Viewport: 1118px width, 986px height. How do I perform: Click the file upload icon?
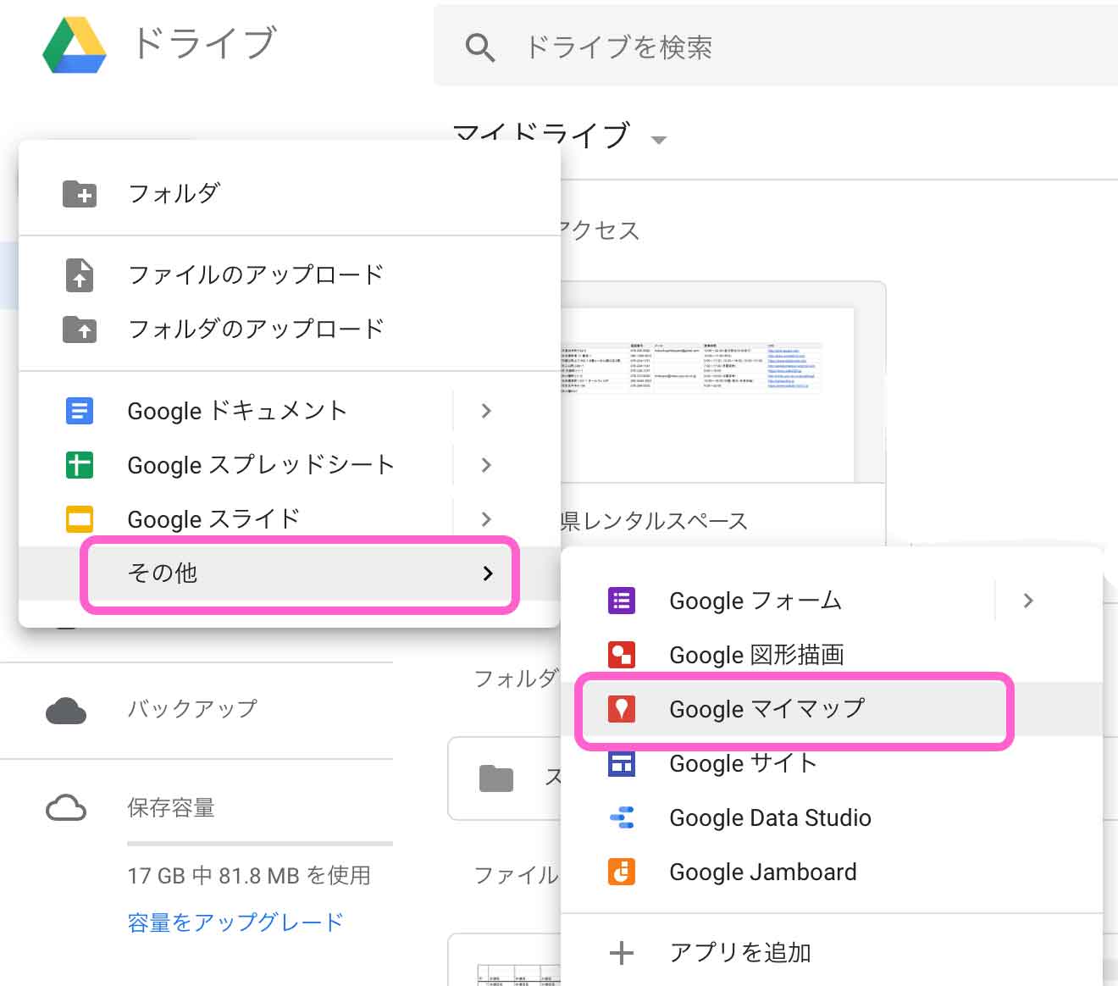(x=80, y=275)
